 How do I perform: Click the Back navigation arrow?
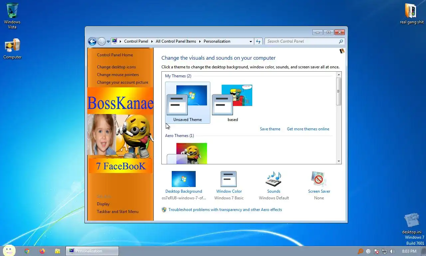[92, 41]
